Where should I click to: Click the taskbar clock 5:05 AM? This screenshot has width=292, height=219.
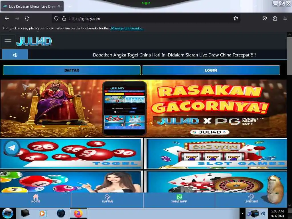point(277,213)
